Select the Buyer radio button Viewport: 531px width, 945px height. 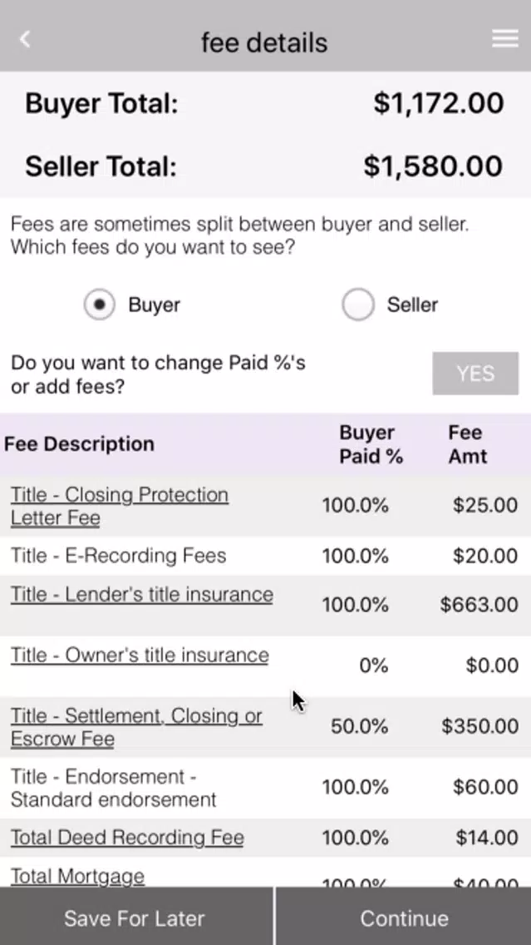click(x=100, y=304)
